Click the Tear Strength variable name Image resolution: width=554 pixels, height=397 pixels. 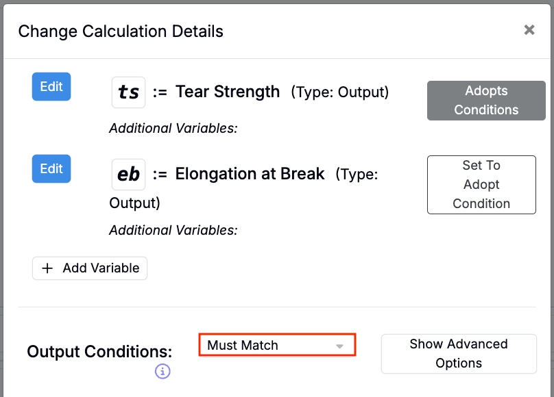[228, 92]
